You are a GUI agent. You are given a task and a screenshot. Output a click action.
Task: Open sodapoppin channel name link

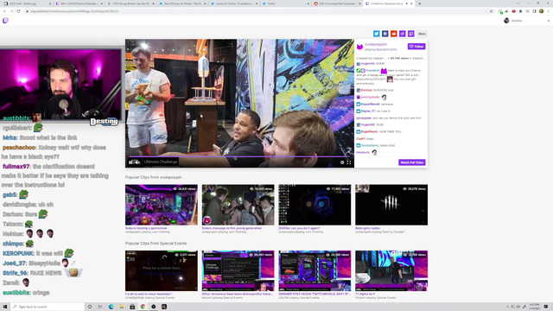click(x=376, y=44)
